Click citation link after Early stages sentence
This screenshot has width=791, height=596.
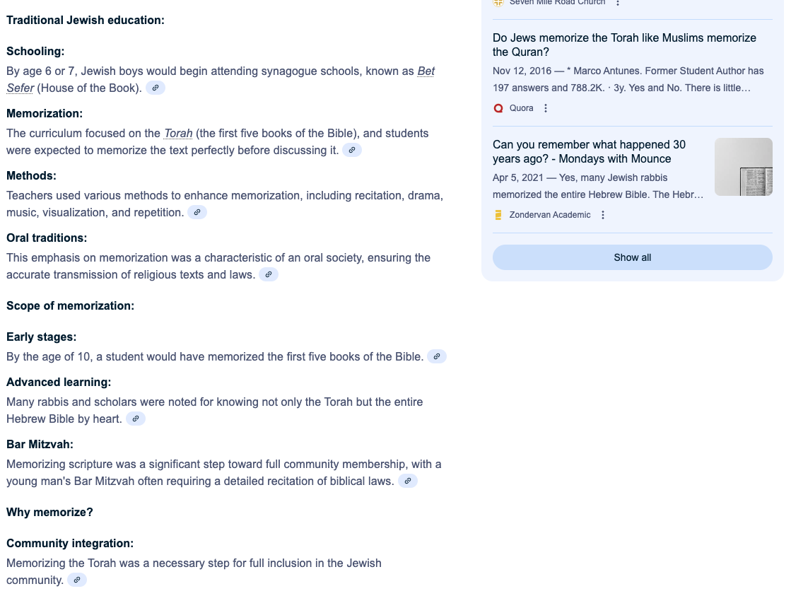pos(437,357)
